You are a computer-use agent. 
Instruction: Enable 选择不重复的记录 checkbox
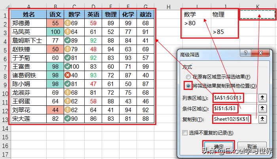pos(185,133)
